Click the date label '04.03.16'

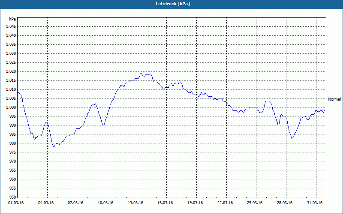46,203
